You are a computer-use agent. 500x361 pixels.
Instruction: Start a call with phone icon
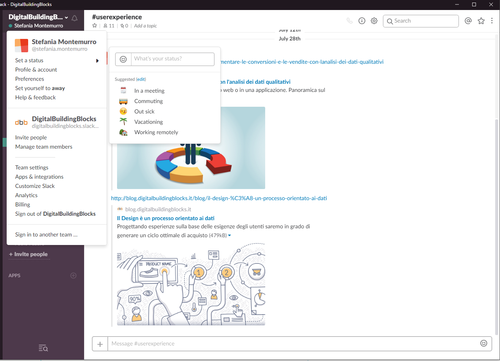tap(350, 21)
